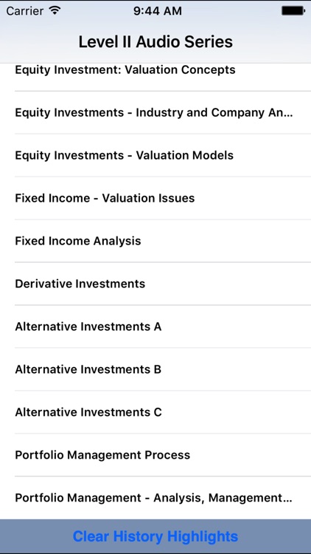Select Derivative Investments in the list

tap(155, 284)
